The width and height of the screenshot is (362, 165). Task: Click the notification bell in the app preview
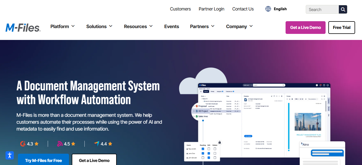[x=321, y=85]
